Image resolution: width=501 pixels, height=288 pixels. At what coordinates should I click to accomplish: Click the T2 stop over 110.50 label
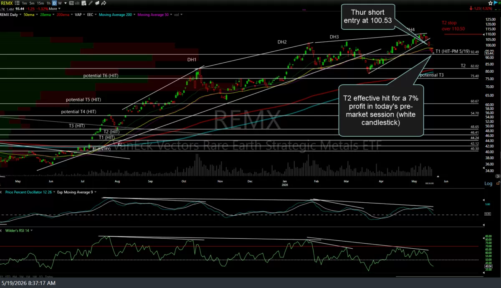453,26
